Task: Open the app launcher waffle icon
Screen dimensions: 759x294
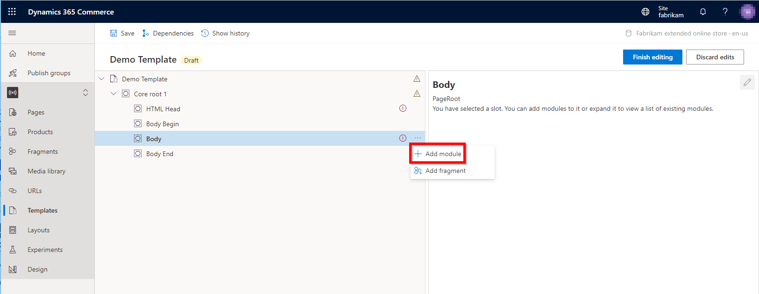Action: [x=12, y=12]
